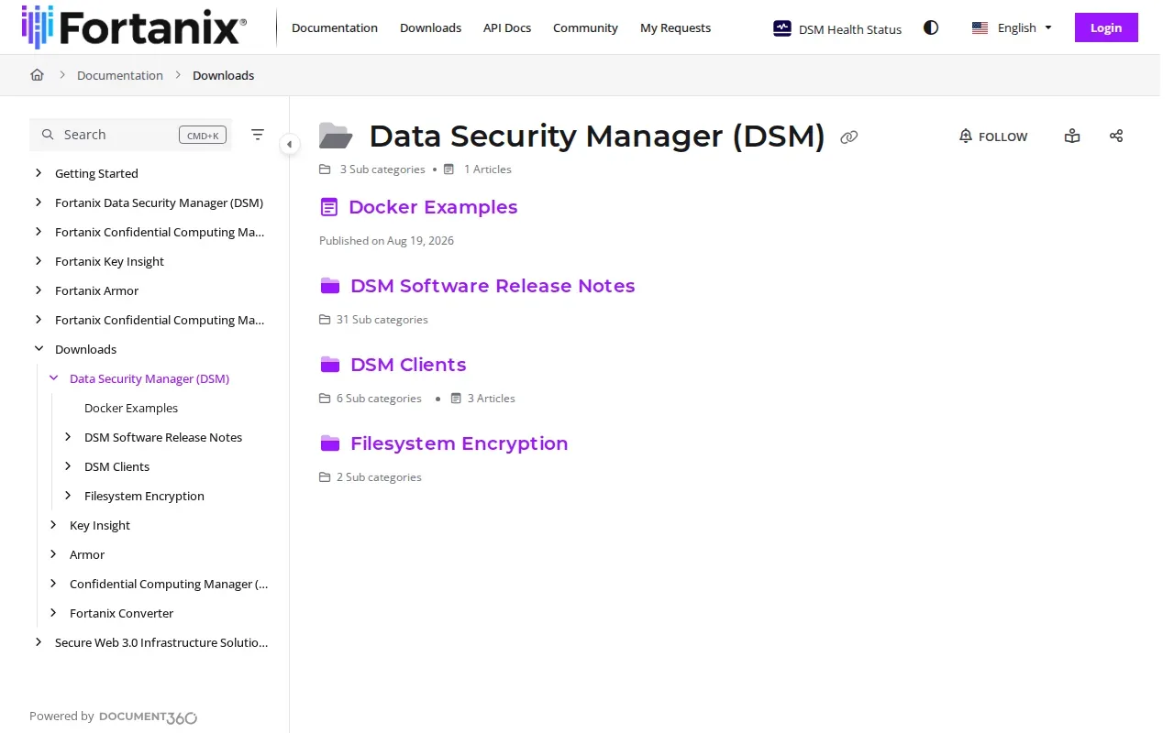1174x733 pixels.
Task: Toggle the dark mode contrast icon
Action: tap(931, 27)
